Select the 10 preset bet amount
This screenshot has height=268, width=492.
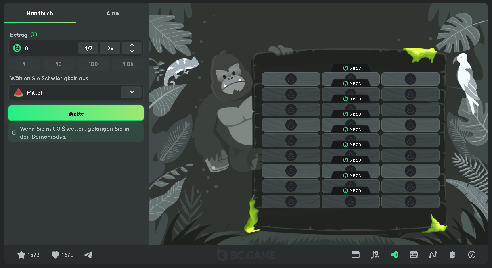tap(59, 64)
